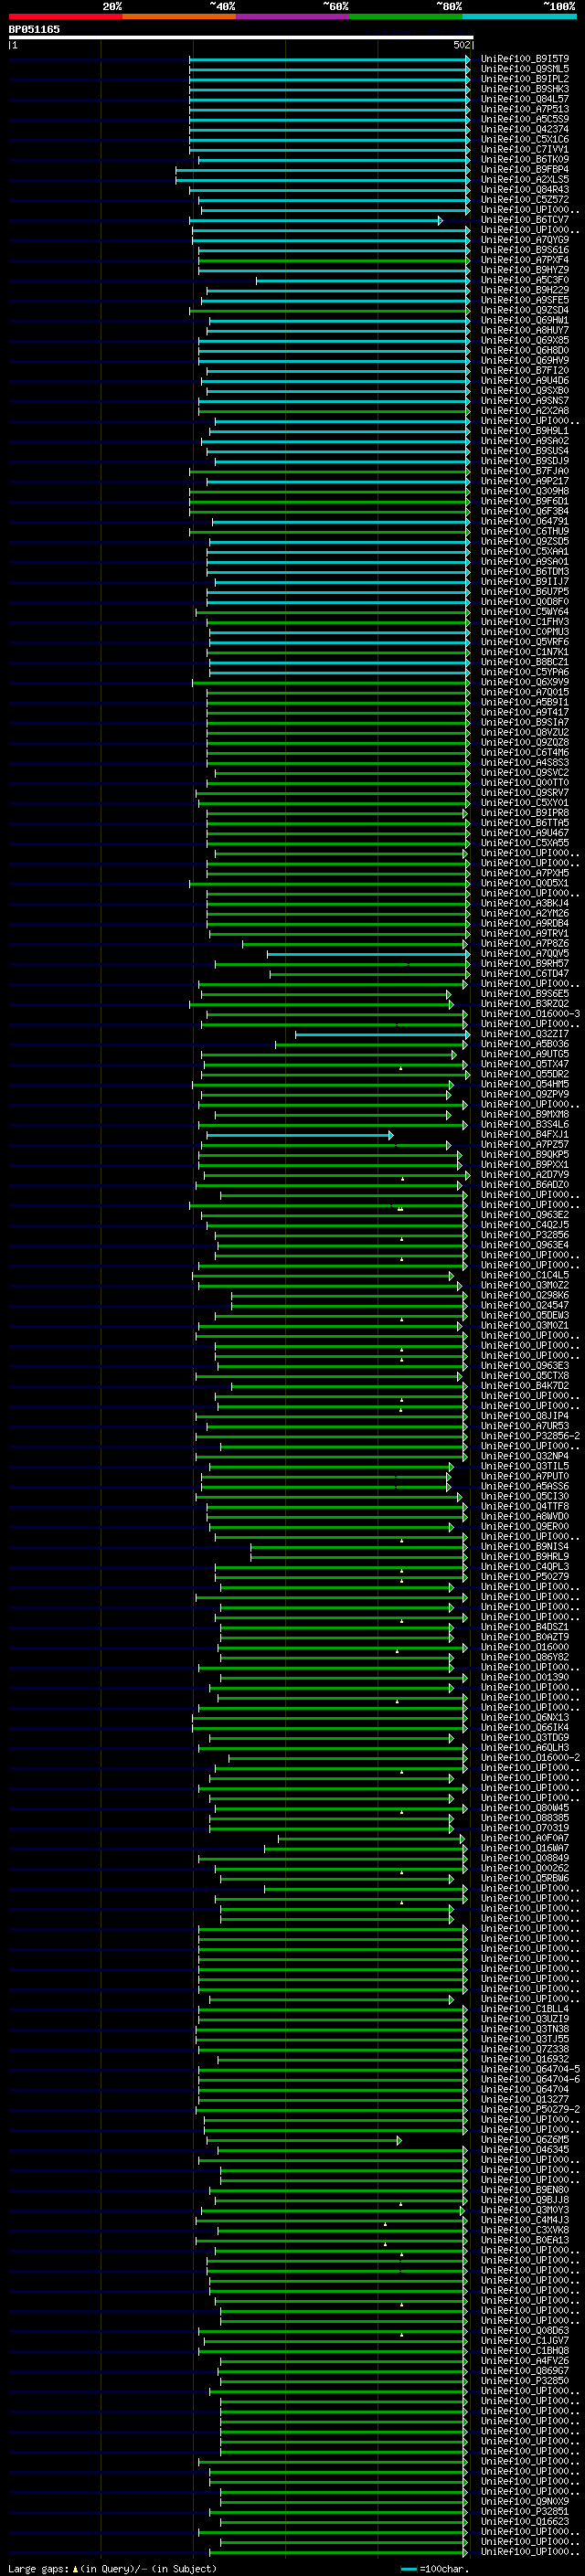Open hit UniRef100_B9I5T9

tap(525, 59)
